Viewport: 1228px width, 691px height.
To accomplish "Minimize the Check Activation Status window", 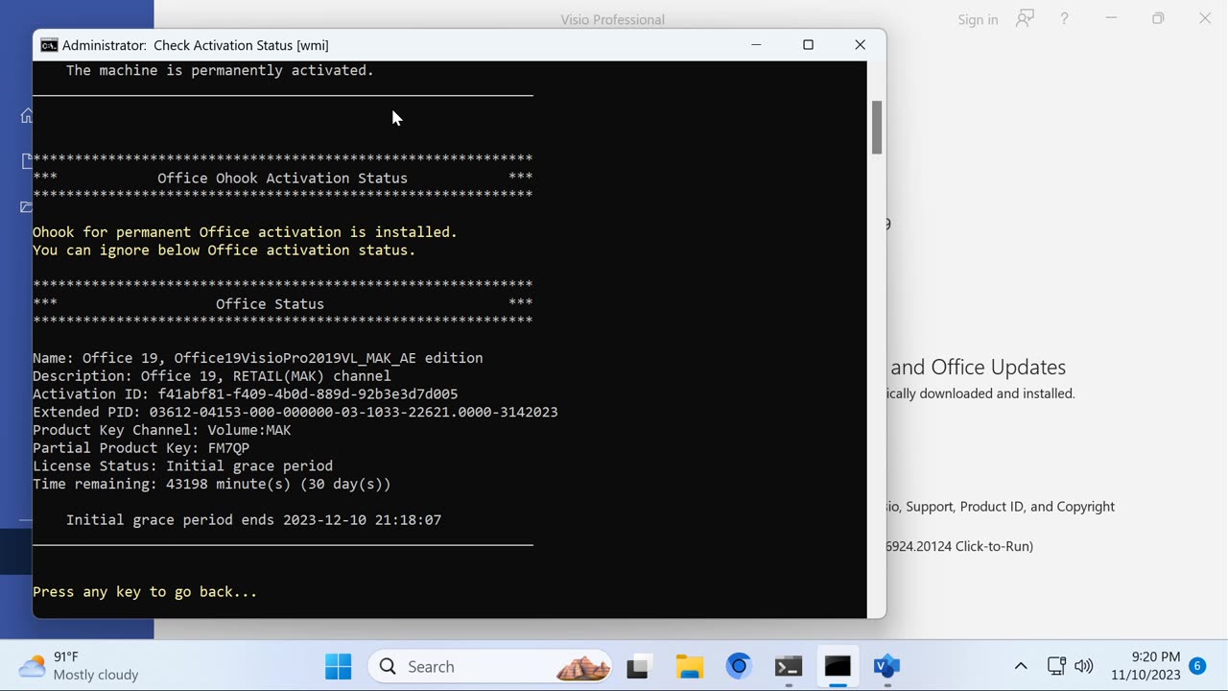I will pos(756,45).
